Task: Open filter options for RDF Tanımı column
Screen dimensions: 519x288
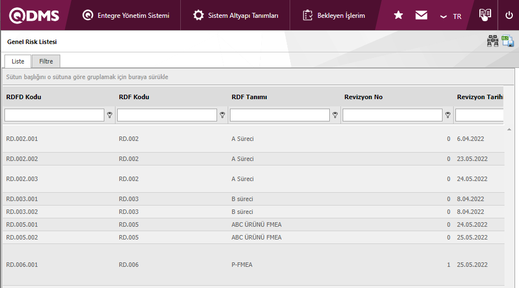Action: 335,115
